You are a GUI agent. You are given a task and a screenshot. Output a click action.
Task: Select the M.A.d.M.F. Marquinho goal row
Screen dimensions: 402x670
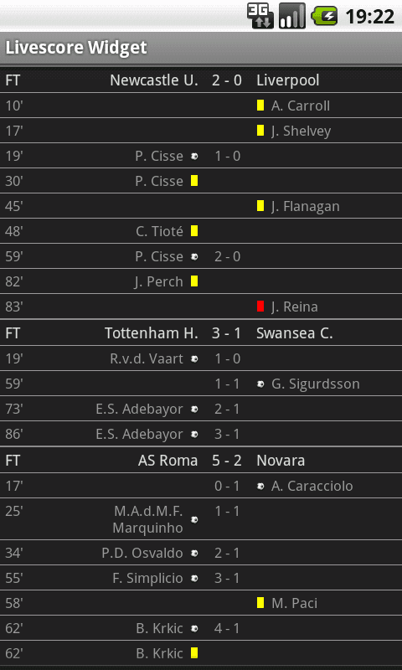pyautogui.click(x=201, y=519)
